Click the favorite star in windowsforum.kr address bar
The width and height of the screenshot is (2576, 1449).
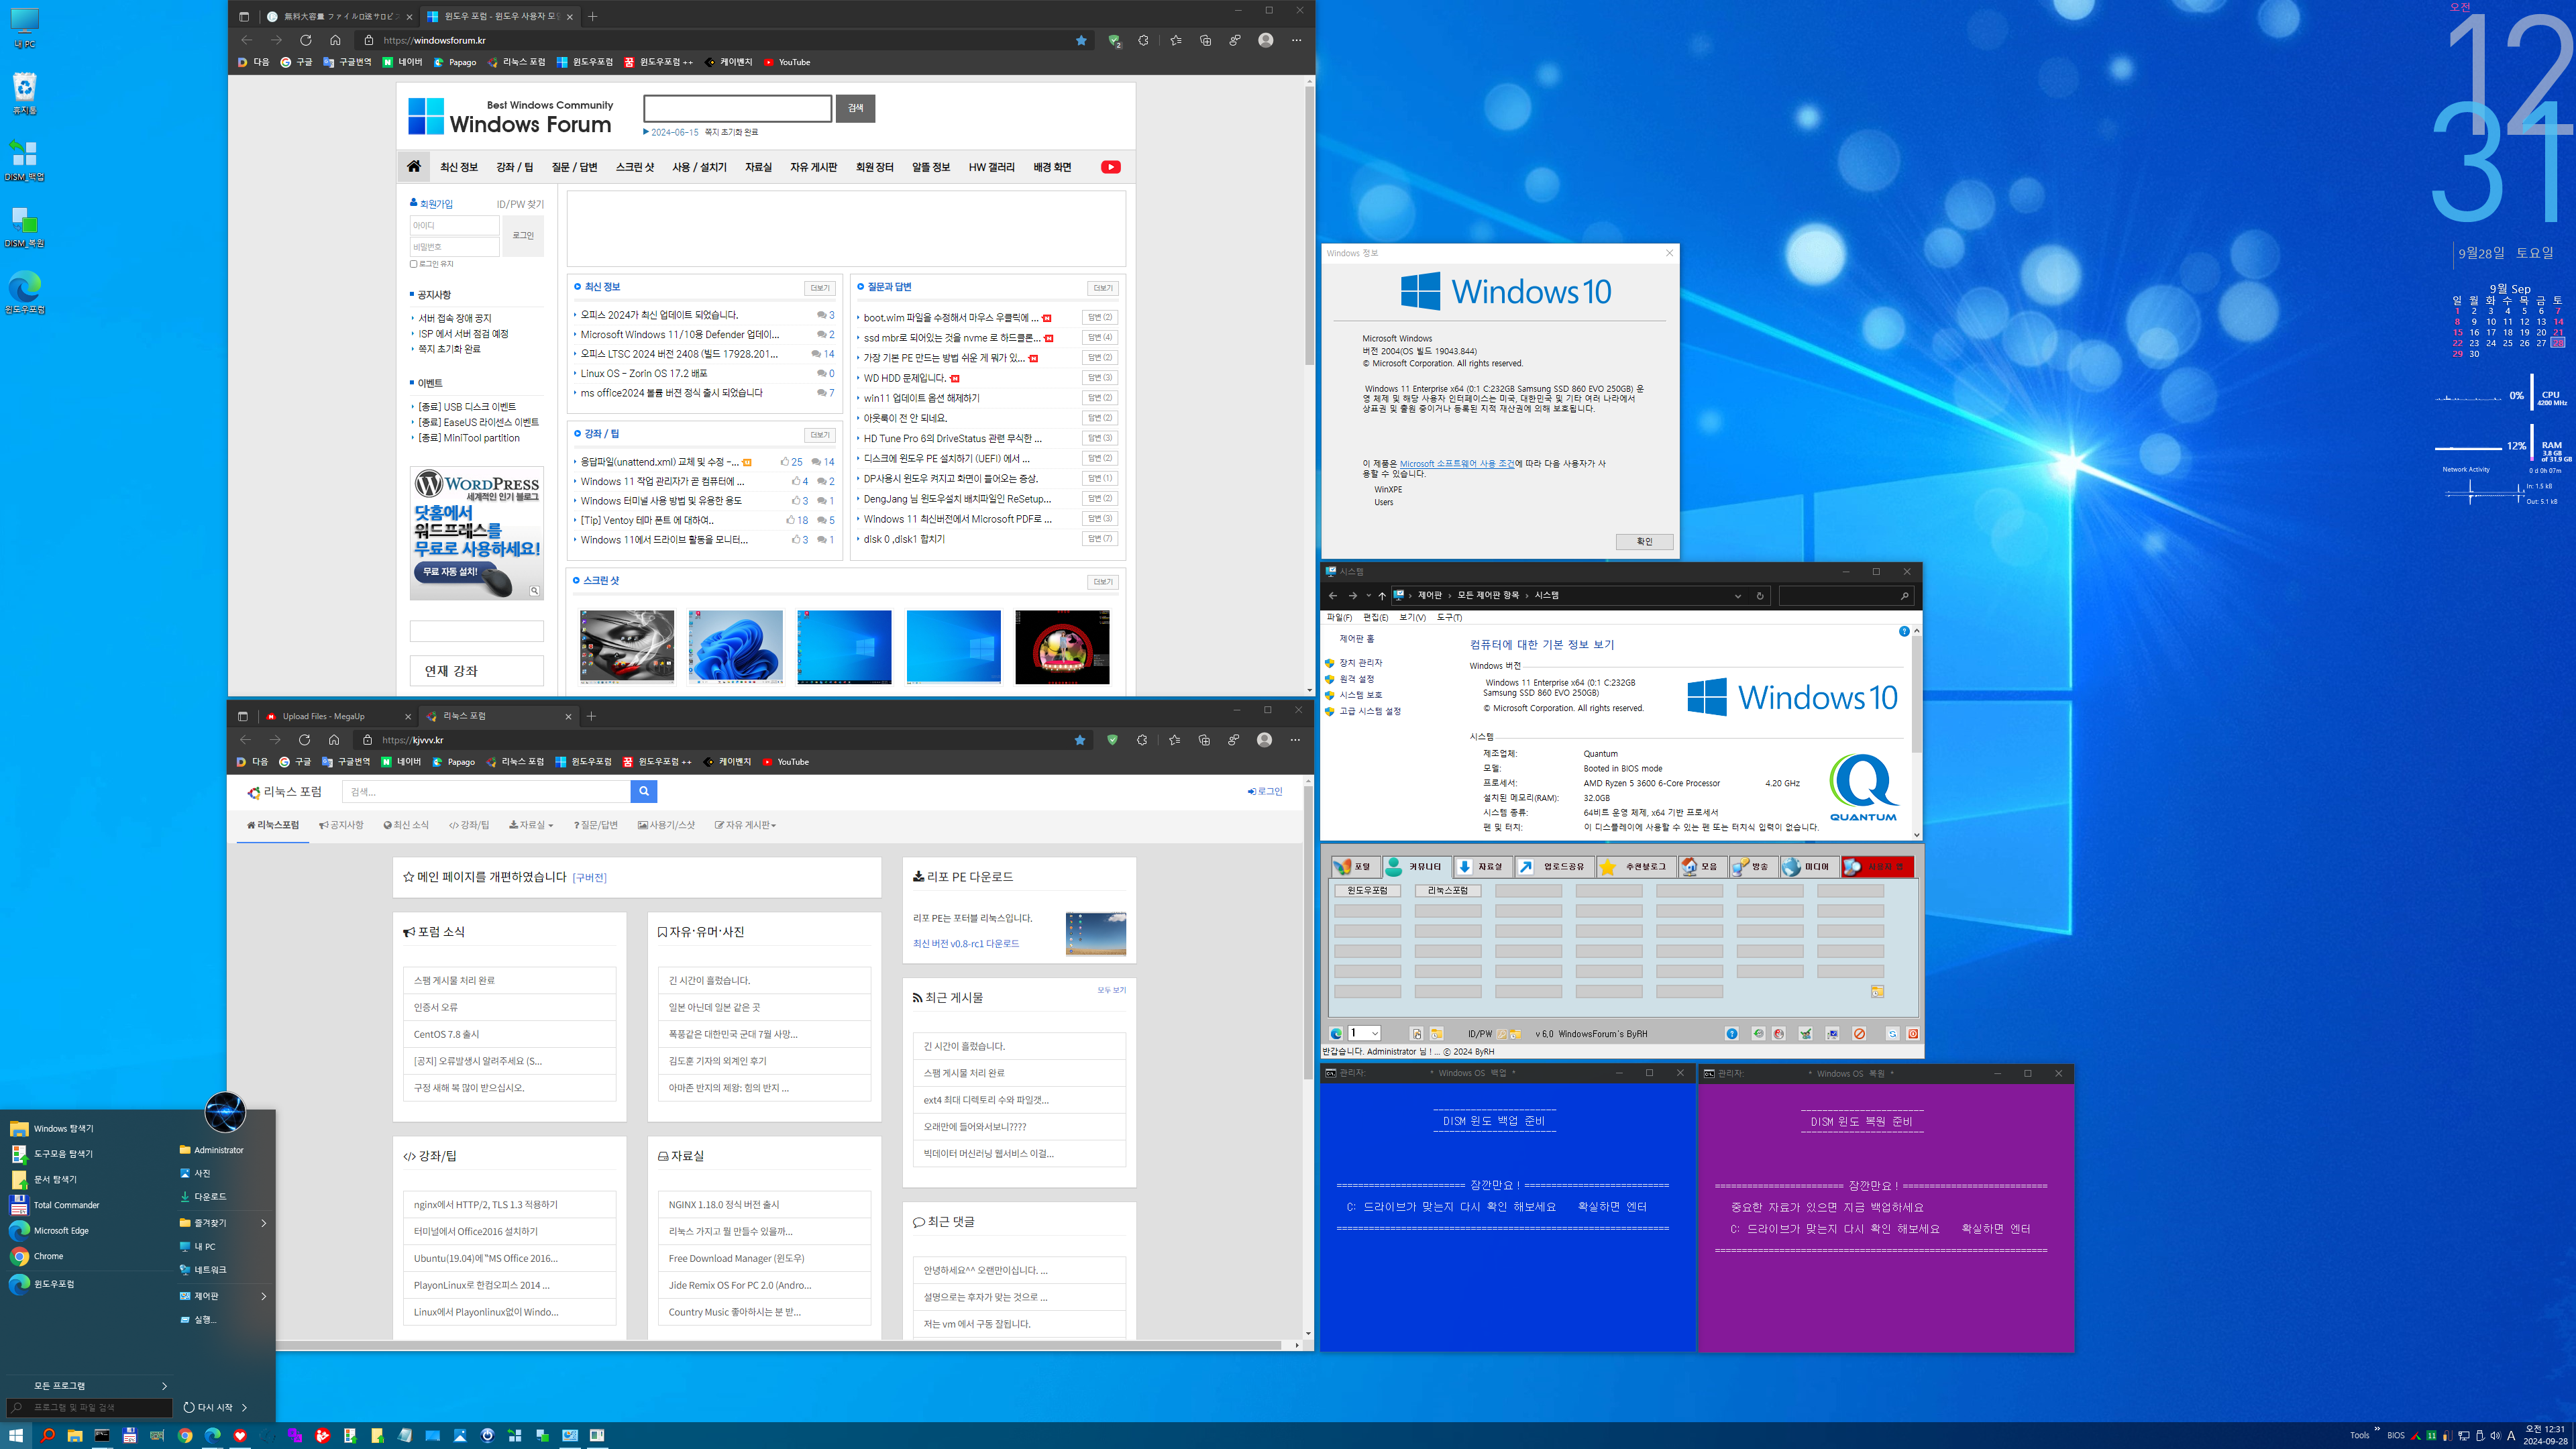point(1081,40)
